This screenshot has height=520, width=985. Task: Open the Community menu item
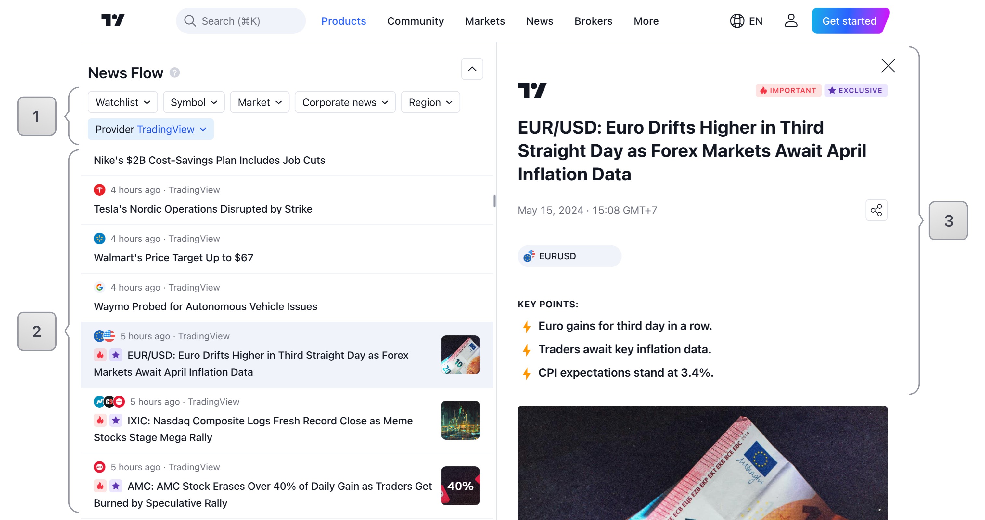(x=415, y=21)
